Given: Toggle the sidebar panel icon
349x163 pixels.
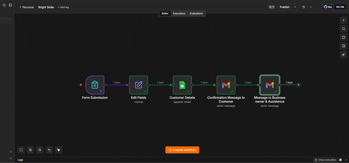Looking at the screenshot, I should (10, 5).
